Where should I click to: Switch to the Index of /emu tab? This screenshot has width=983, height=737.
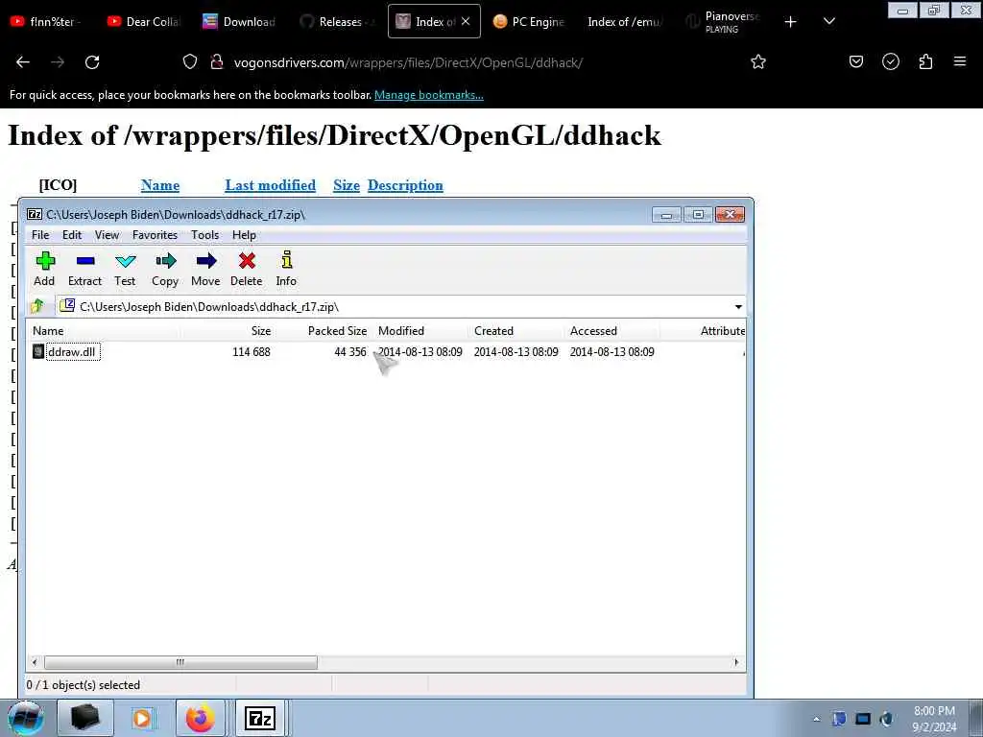tap(625, 21)
